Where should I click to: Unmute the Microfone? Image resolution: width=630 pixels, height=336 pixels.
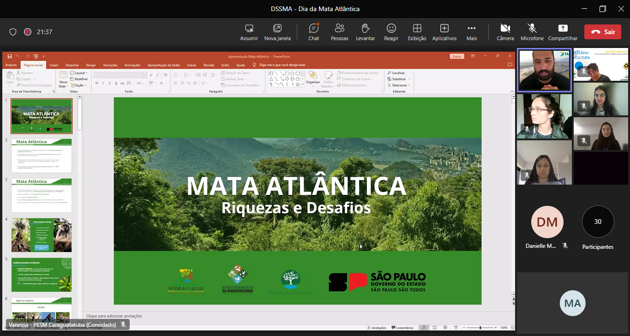tap(532, 32)
